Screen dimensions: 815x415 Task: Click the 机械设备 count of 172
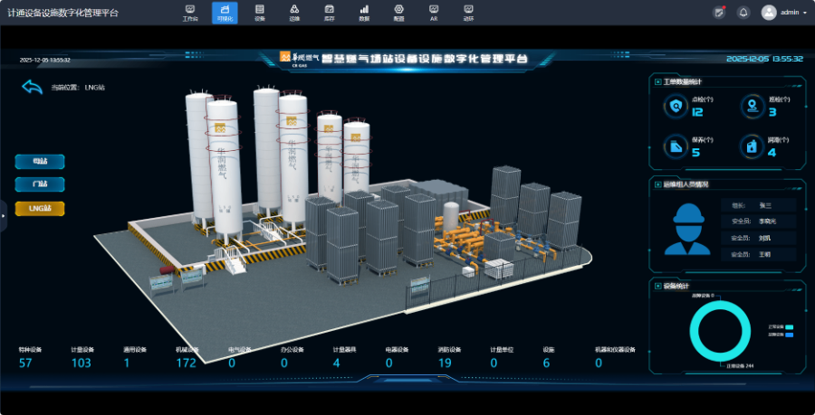186,363
